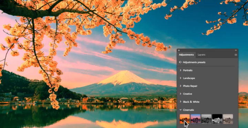Close the Adjustments panel with the X

click(x=179, y=50)
